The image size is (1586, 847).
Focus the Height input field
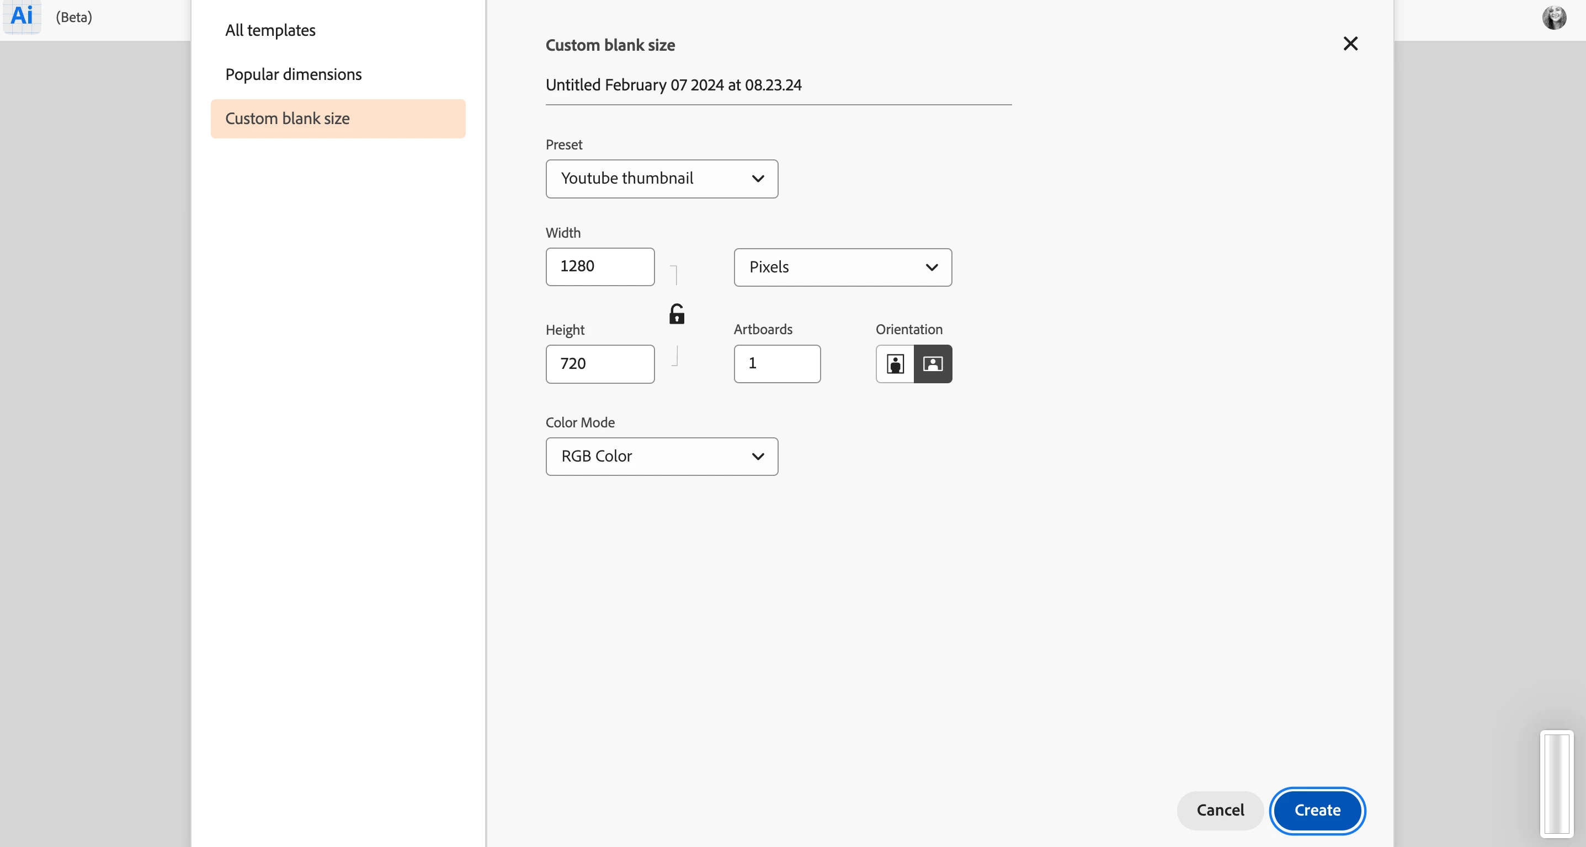[600, 364]
